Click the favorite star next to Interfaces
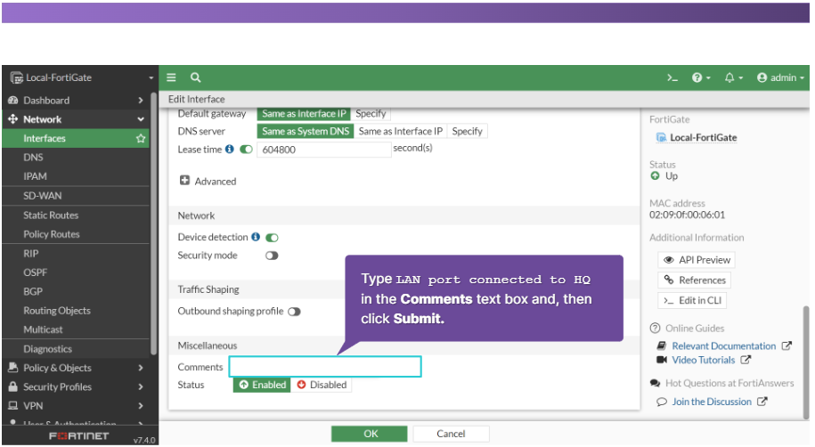This screenshot has width=815, height=447. tap(141, 138)
